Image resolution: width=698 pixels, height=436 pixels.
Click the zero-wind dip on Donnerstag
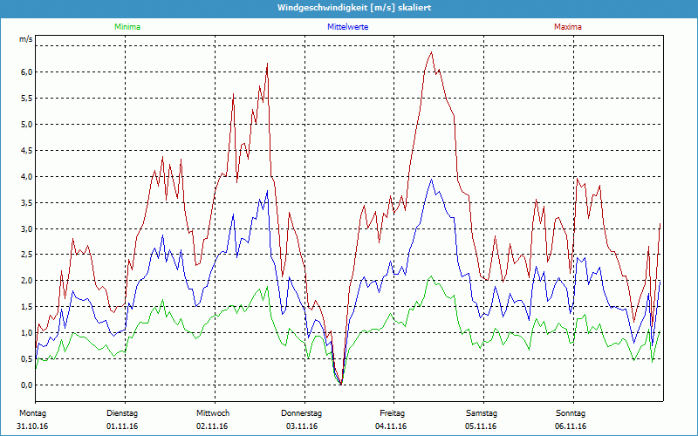340,383
